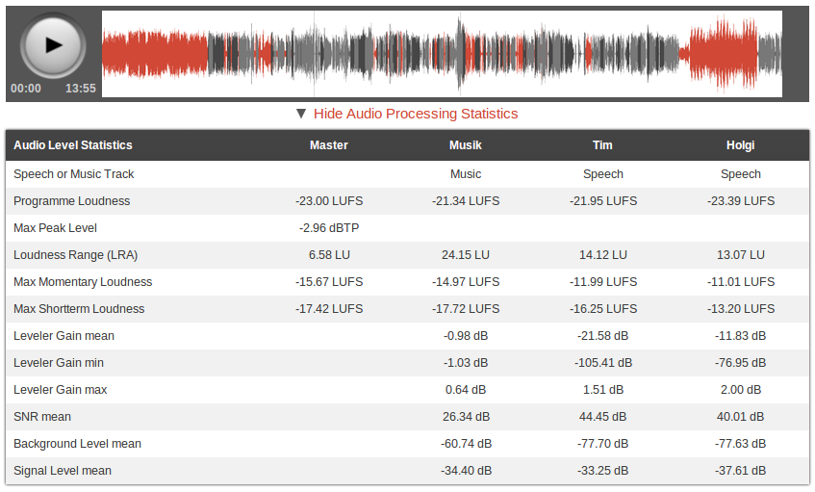Click the -0.98 dB Musik gain mean value

click(466, 336)
